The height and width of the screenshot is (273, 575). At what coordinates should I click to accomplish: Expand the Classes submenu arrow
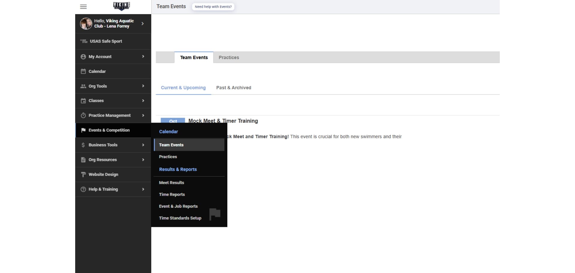[143, 101]
